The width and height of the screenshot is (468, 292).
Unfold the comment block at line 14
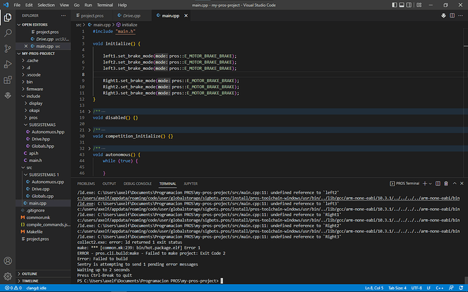90,112
